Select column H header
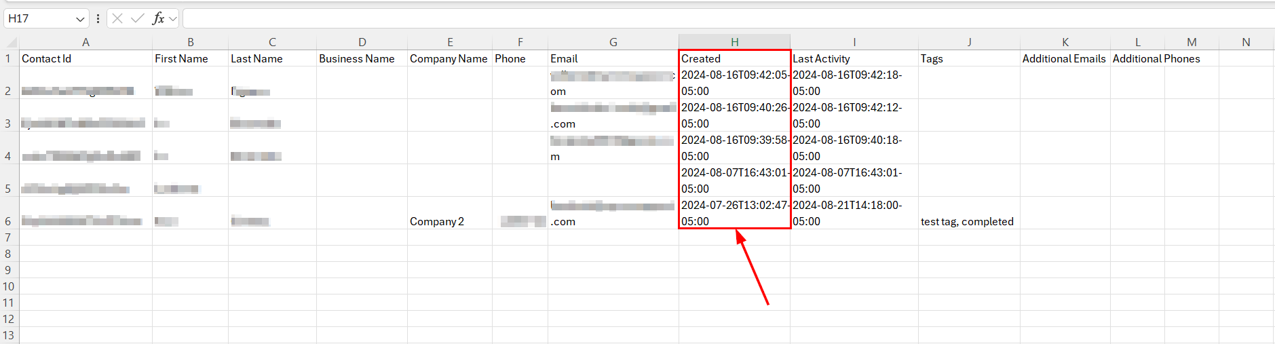The width and height of the screenshot is (1275, 344). 734,42
